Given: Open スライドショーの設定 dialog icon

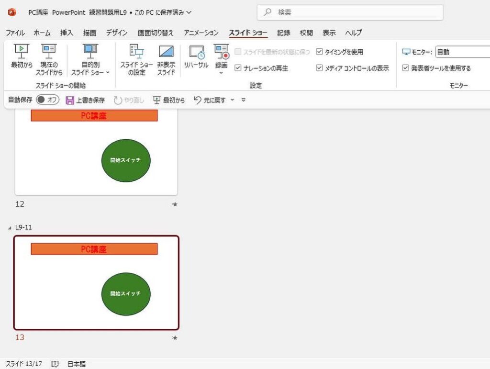Looking at the screenshot, I should pyautogui.click(x=136, y=51).
